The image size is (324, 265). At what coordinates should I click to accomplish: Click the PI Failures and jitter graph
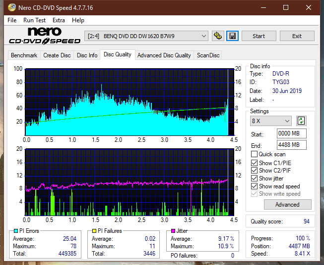tap(130, 182)
